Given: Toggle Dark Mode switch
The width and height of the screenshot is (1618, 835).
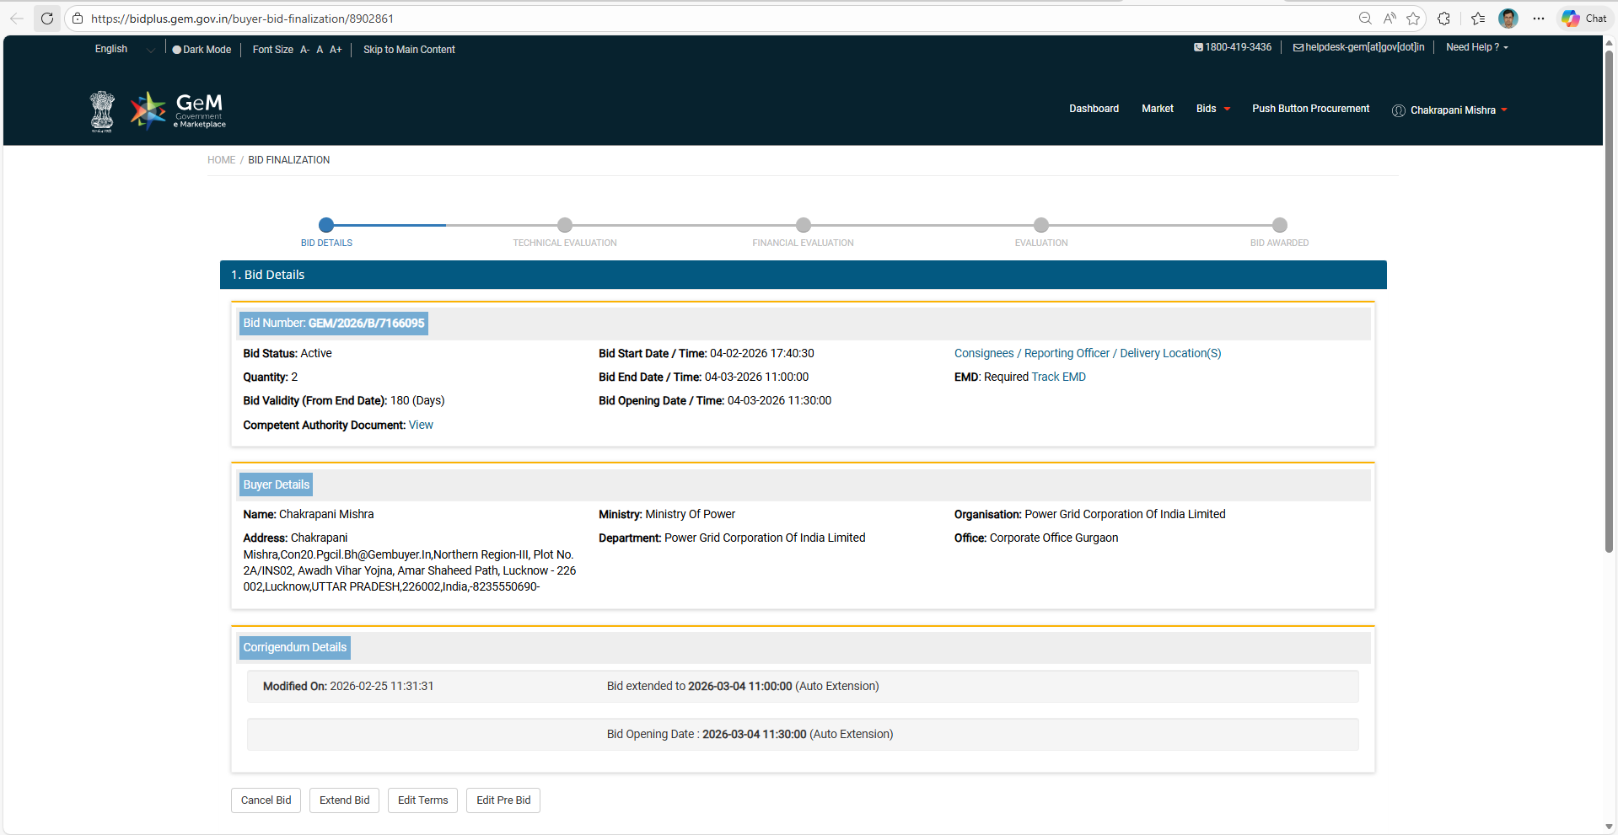Looking at the screenshot, I should [202, 50].
